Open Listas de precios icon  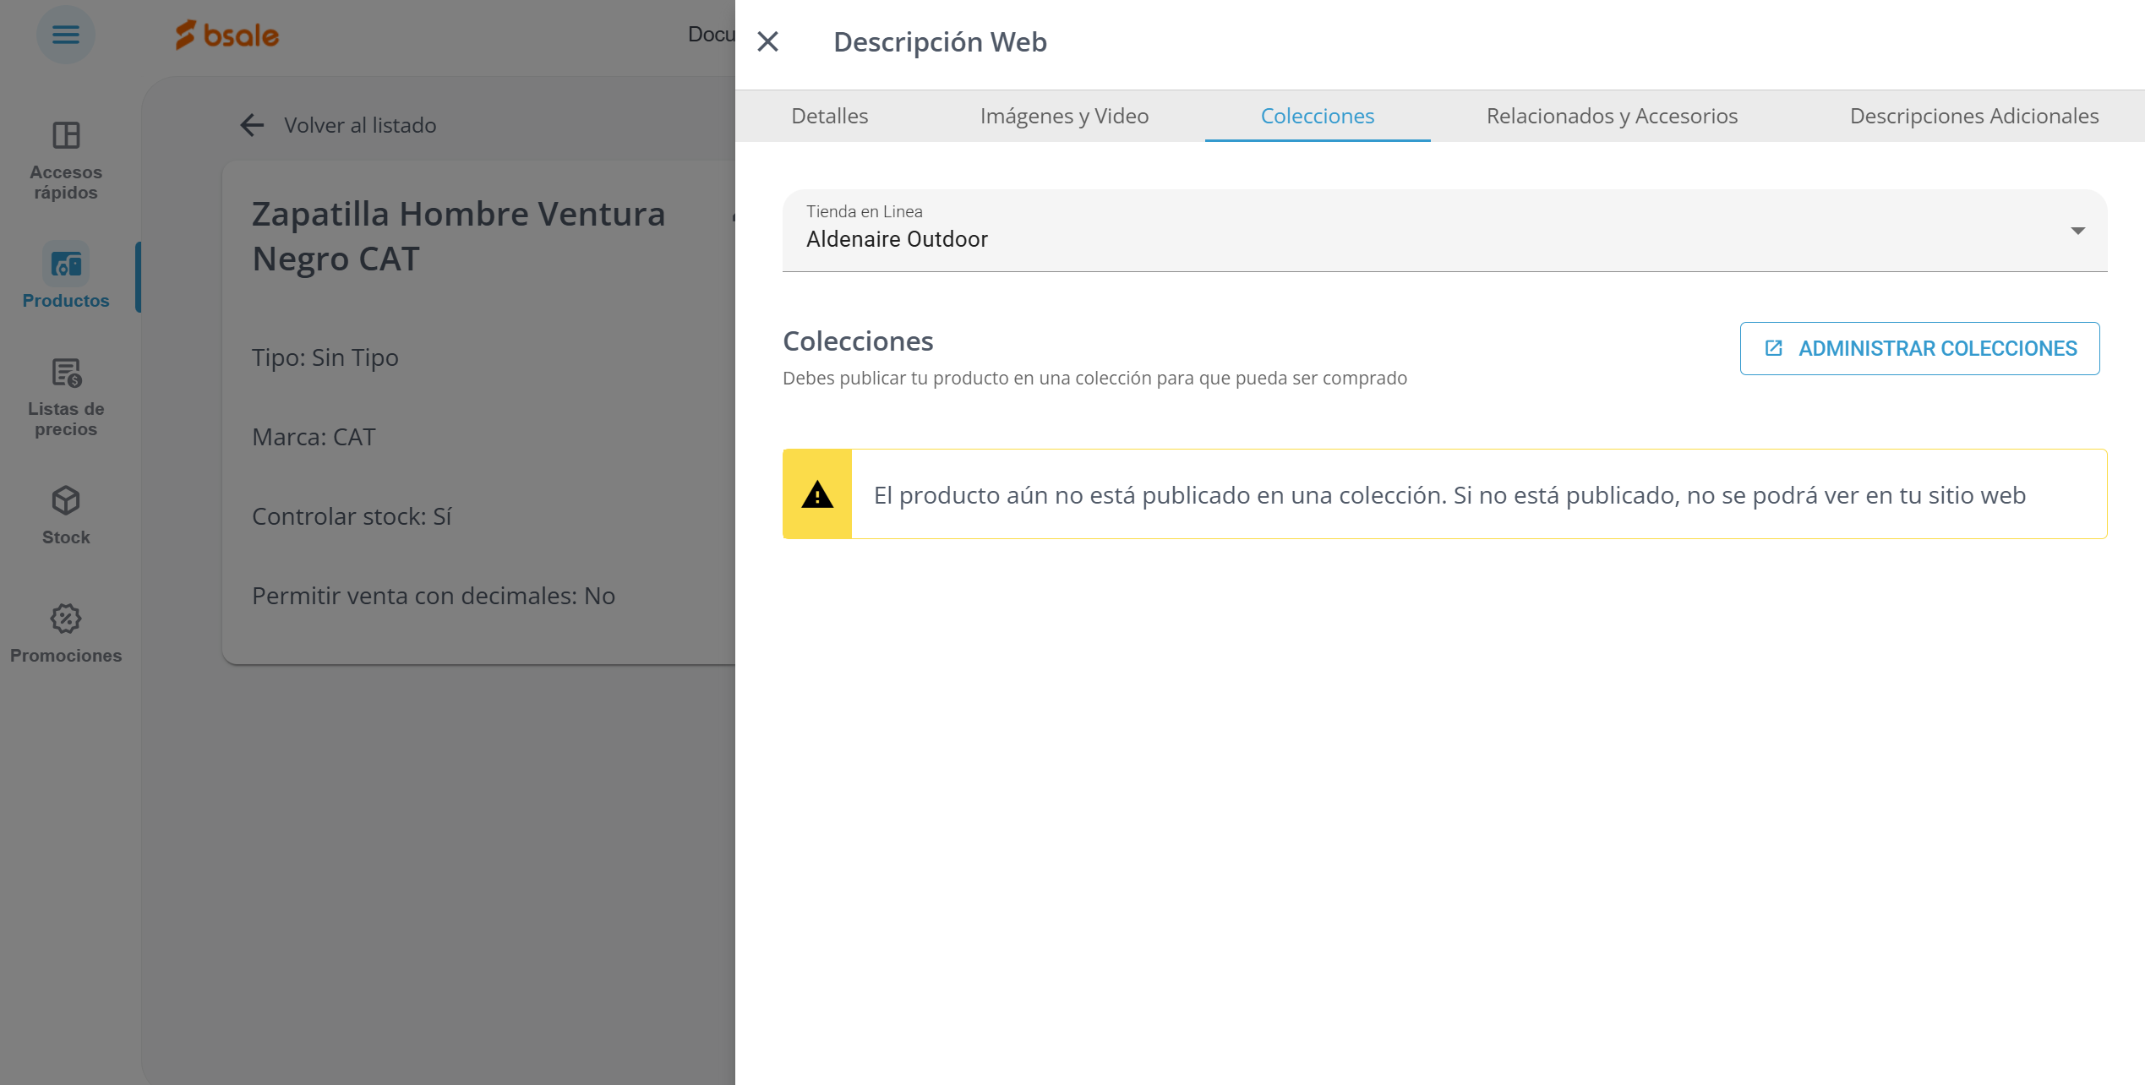point(66,373)
